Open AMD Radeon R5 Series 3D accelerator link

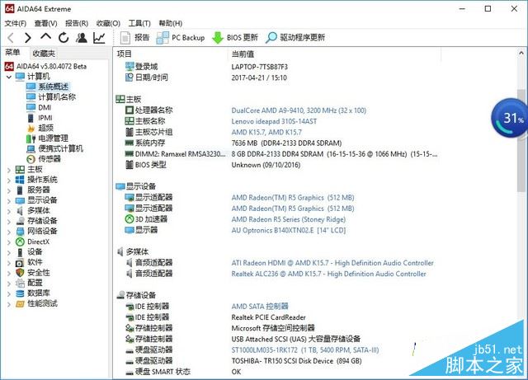pos(288,219)
